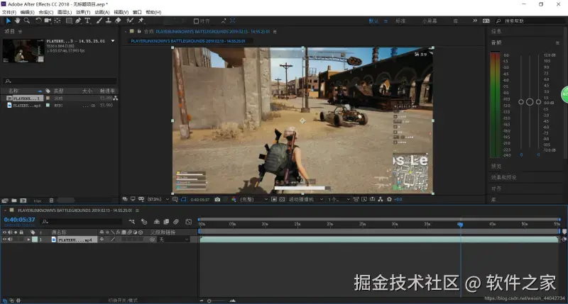Toggle Draft 3D in the timeline

(144, 222)
